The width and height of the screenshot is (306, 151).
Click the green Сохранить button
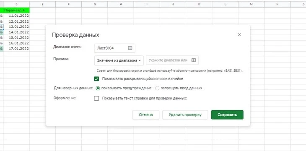pos(227,115)
